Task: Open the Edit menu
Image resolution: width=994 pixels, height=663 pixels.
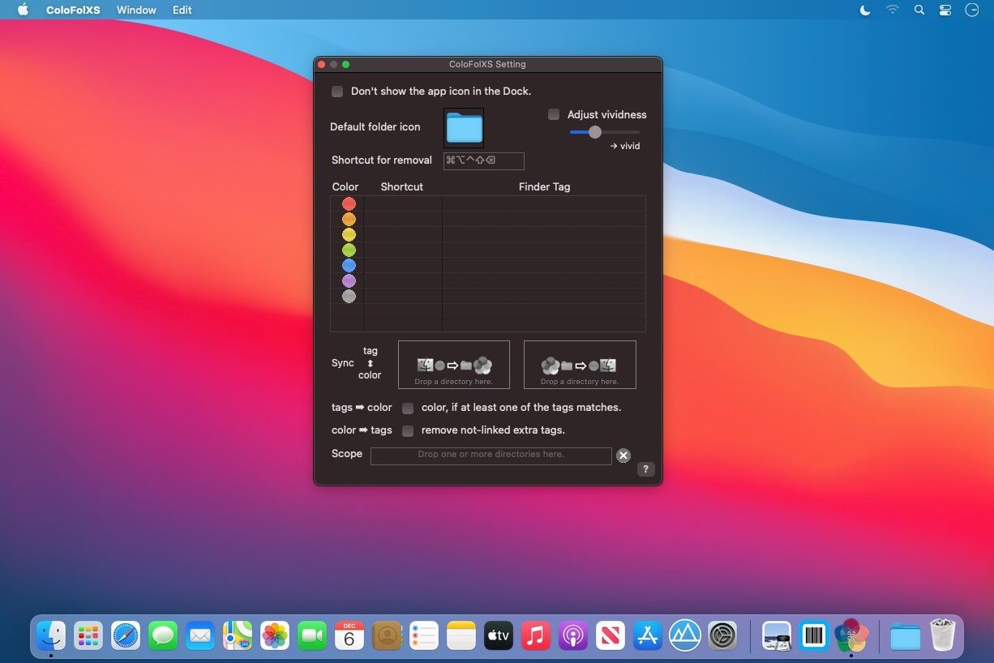Action: coord(182,10)
